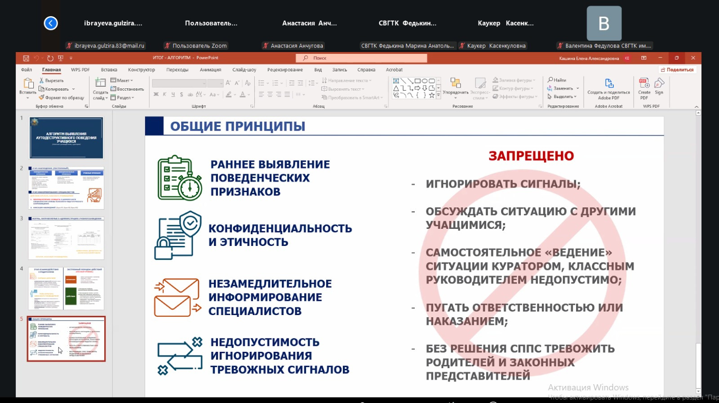This screenshot has width=719, height=403.
Task: Click the Paste (Вставить) clipboard icon
Action: (x=28, y=84)
